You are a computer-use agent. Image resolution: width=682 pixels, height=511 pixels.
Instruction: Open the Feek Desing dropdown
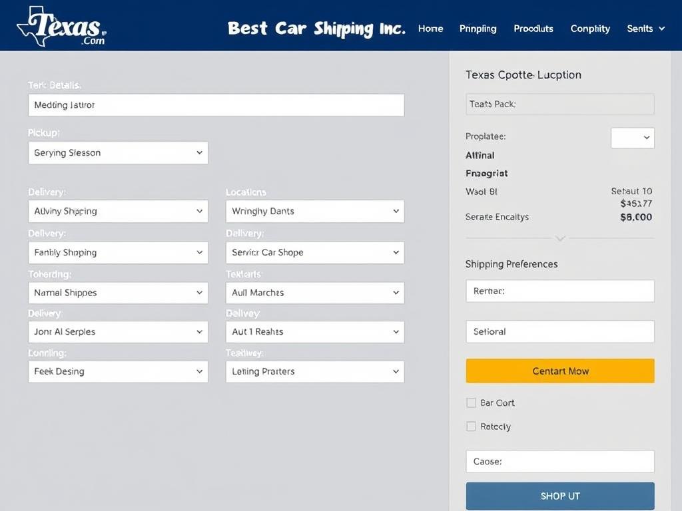118,371
